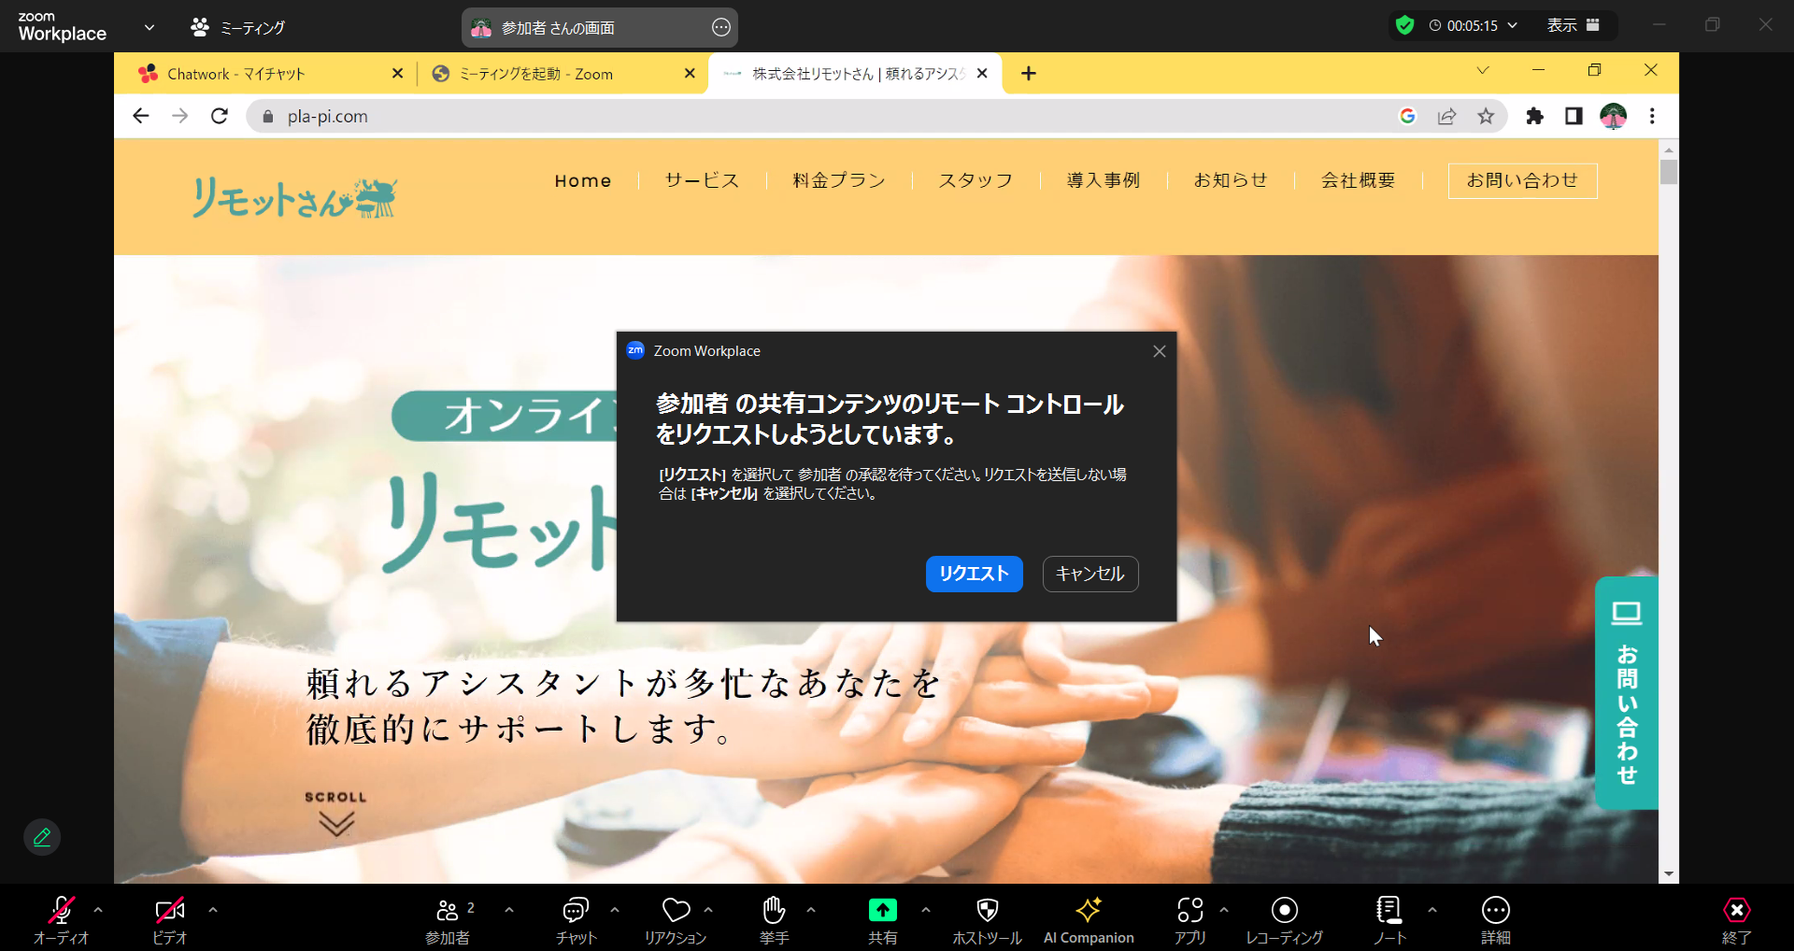
Task: Click the blue リクエスト button
Action: coord(974,574)
